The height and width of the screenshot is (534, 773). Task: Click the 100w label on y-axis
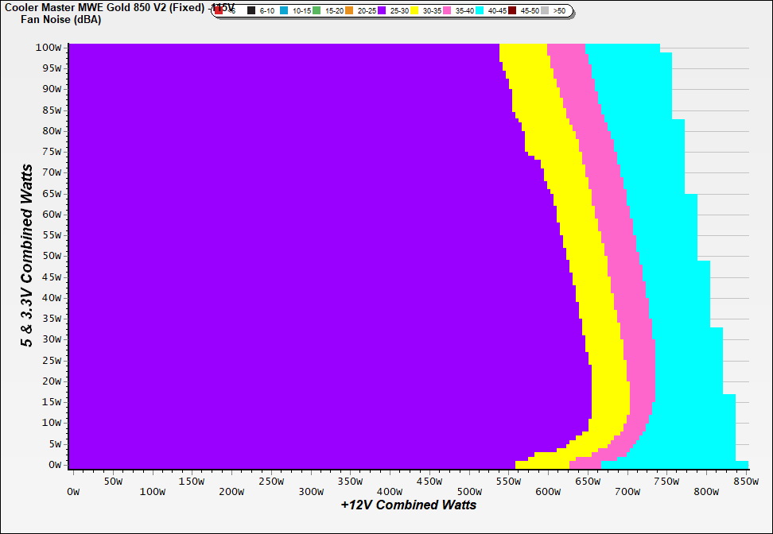(48, 47)
